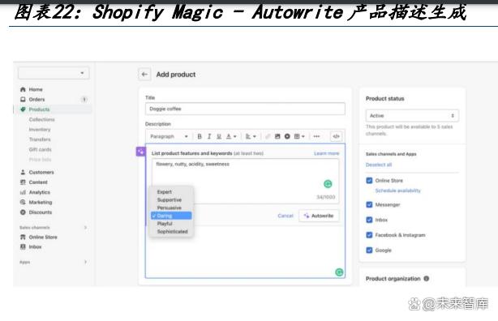The height and width of the screenshot is (321, 498).
Task: Click the Content icon in sidebar
Action: coord(23,182)
